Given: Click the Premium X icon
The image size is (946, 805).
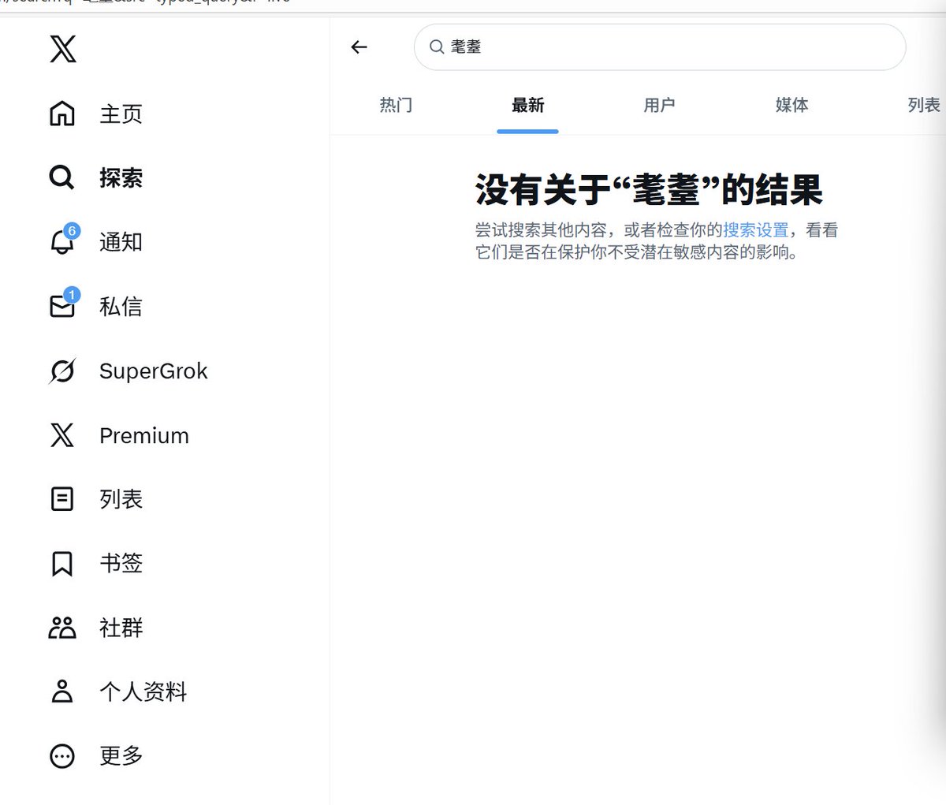Looking at the screenshot, I should [62, 435].
